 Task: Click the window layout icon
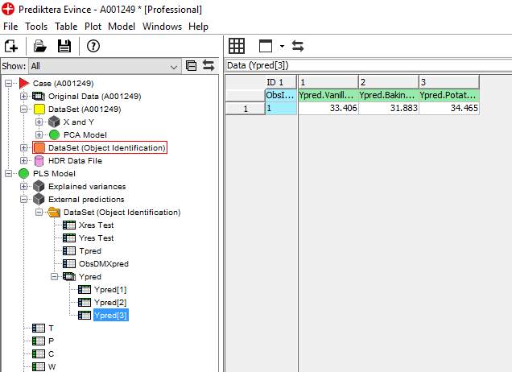265,46
